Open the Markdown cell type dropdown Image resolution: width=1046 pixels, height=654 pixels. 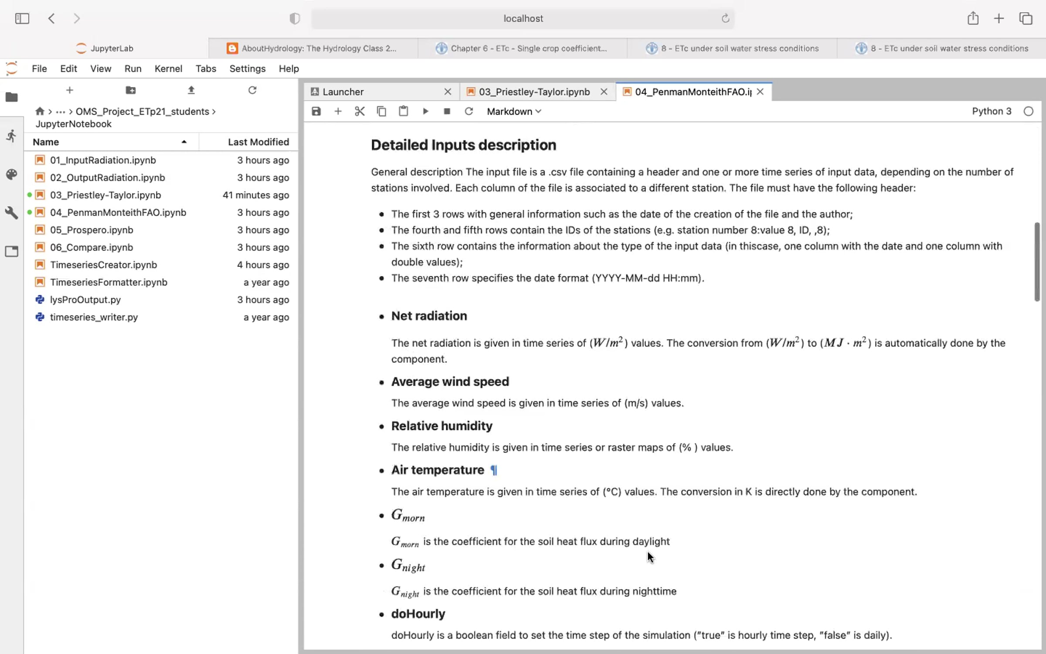coord(514,111)
